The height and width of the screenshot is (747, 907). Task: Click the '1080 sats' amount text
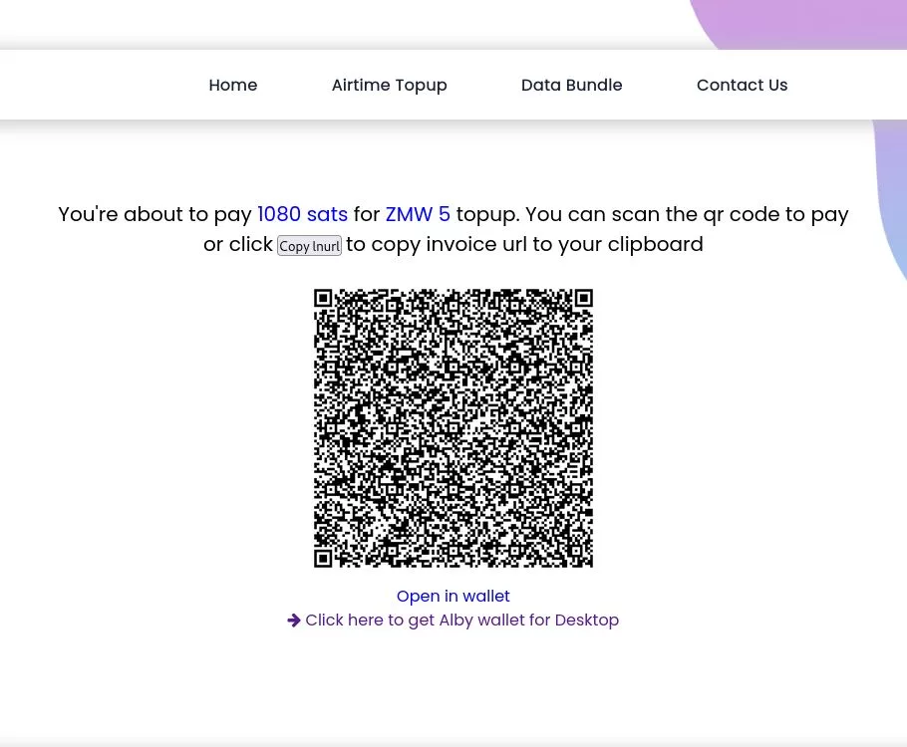pos(303,214)
